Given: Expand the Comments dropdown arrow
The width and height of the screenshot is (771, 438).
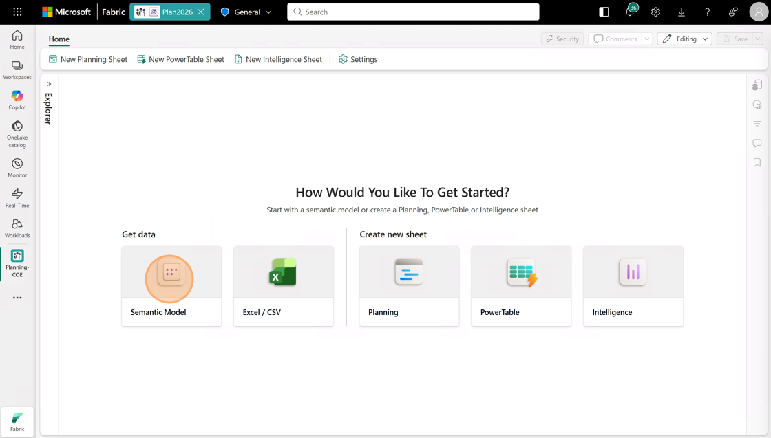Looking at the screenshot, I should [647, 39].
